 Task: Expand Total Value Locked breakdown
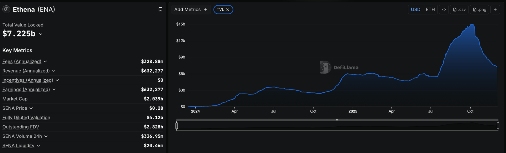pos(41,34)
